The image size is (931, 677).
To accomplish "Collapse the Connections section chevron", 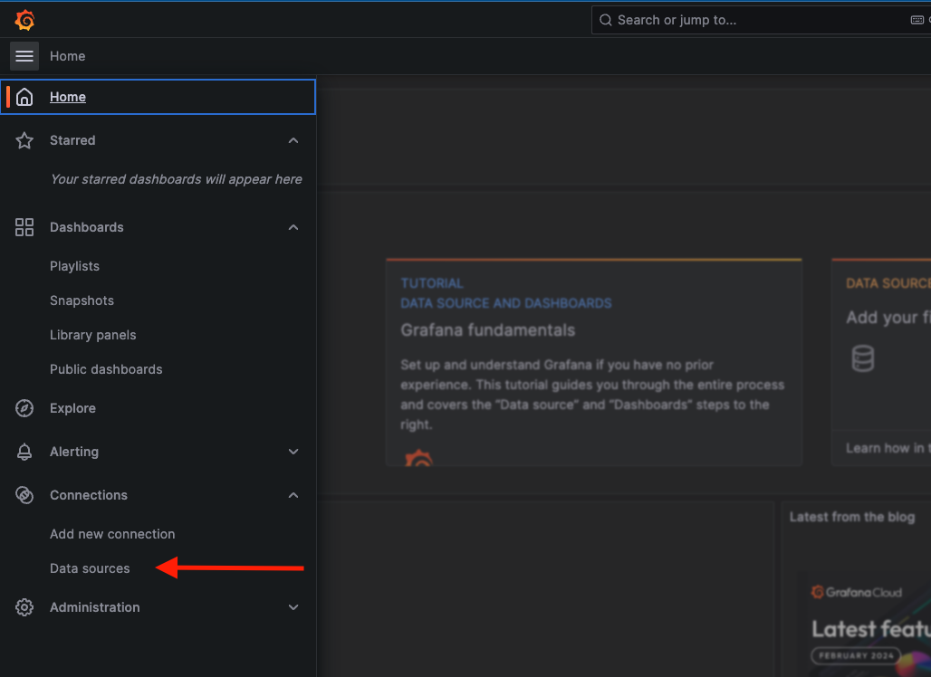I will [293, 495].
